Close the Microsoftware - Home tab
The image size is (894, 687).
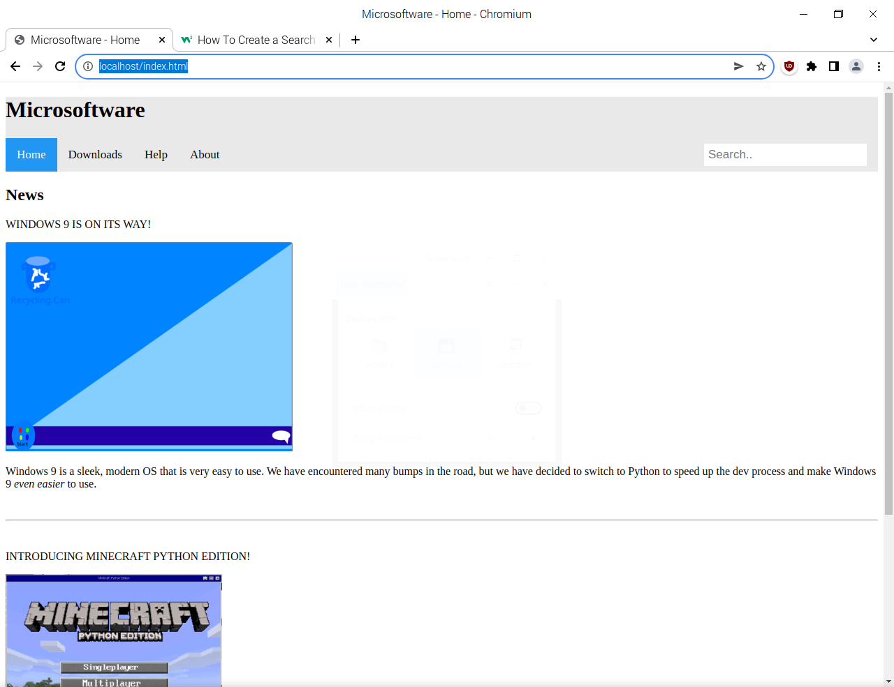click(162, 40)
